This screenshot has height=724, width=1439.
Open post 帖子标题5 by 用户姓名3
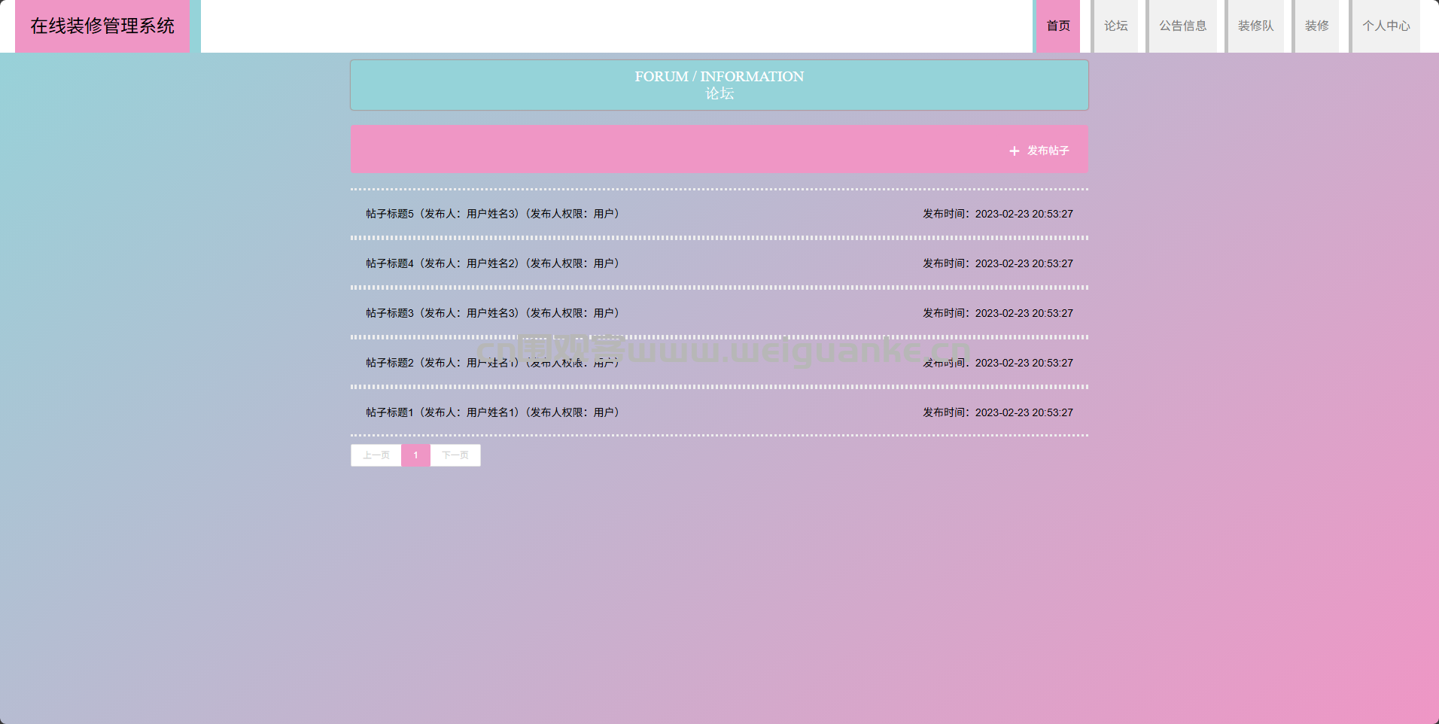[492, 214]
